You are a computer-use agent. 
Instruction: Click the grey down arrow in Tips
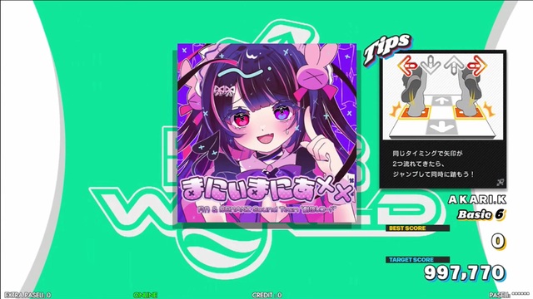[431, 65]
